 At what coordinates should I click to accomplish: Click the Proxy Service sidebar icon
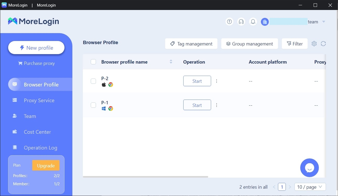[15, 100]
